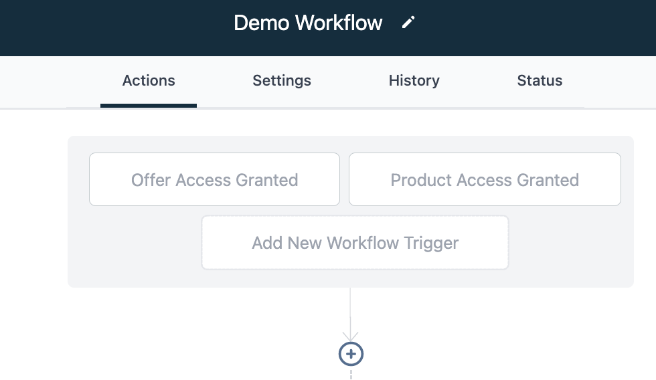656x380 pixels.
Task: Go to the Status tab
Action: pos(540,80)
